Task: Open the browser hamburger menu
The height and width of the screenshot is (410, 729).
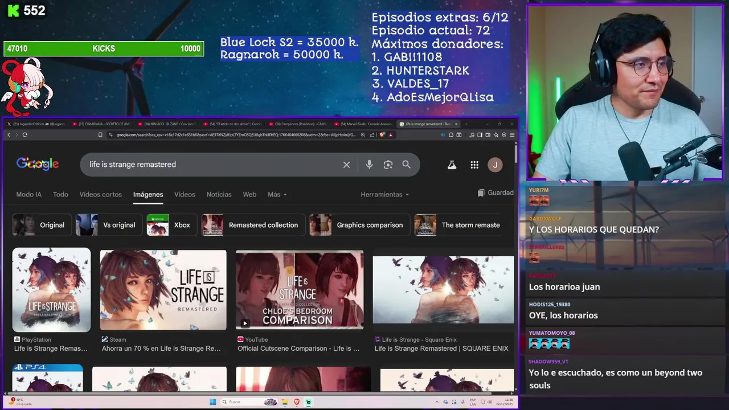Action: click(512, 135)
